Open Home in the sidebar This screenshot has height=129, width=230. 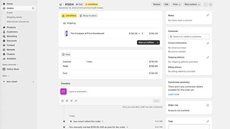[10, 4]
